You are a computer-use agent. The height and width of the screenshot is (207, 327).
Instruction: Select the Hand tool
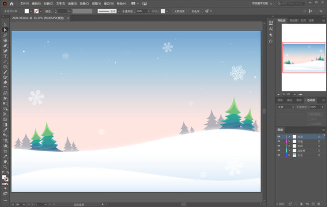(x=5, y=162)
